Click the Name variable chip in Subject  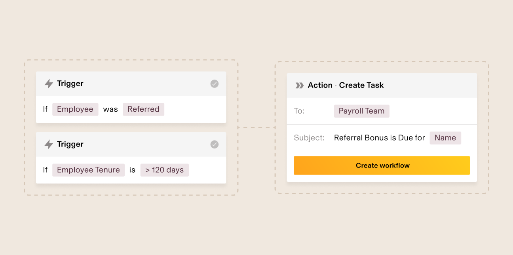pos(445,138)
